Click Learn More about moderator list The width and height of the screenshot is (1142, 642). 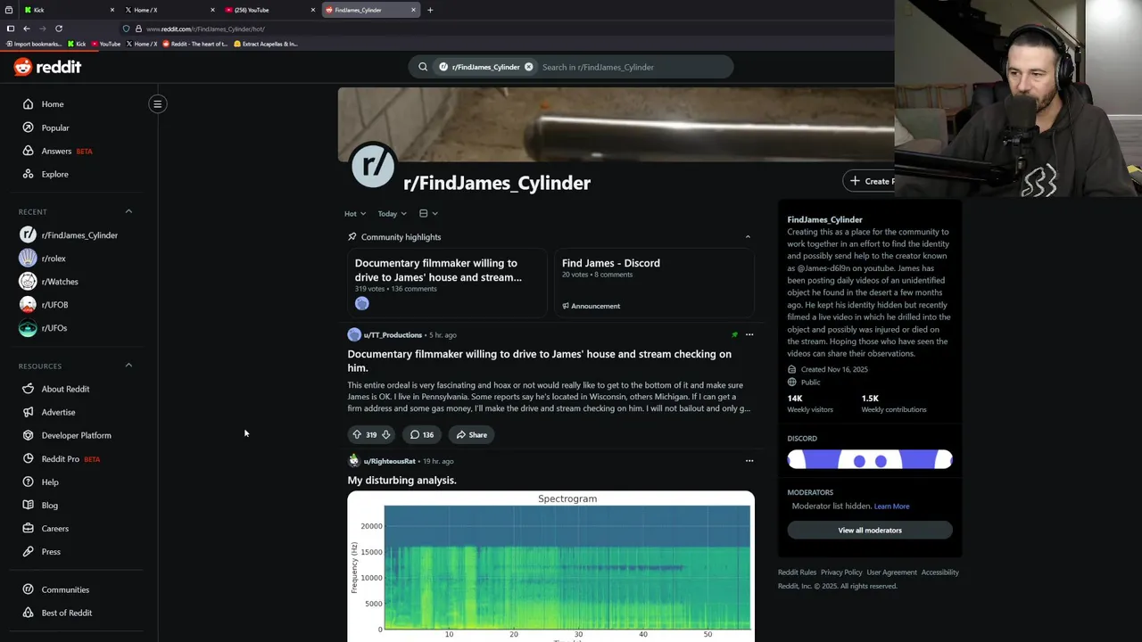click(x=891, y=506)
